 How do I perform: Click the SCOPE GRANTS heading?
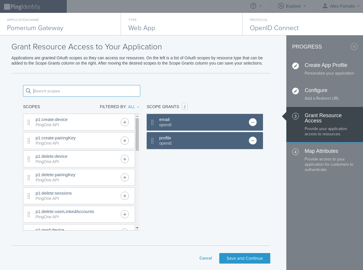(163, 107)
